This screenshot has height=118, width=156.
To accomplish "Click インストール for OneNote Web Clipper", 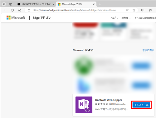I will (141, 105).
